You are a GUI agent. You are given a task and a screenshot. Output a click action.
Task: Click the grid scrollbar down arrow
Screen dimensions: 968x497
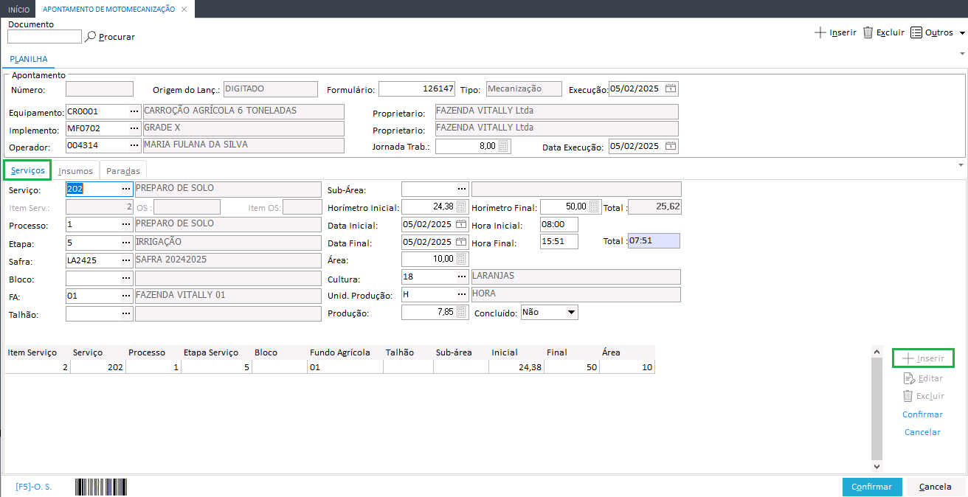coord(877,466)
